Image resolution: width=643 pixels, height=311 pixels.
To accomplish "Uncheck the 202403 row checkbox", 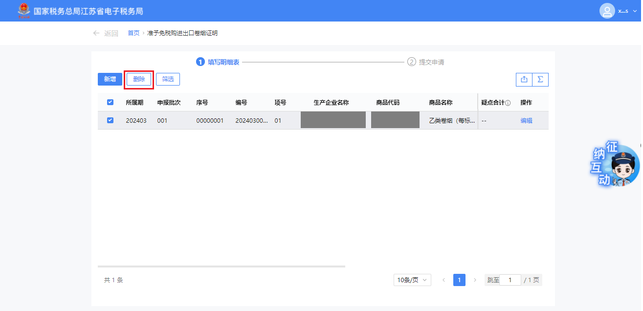I will tap(110, 120).
